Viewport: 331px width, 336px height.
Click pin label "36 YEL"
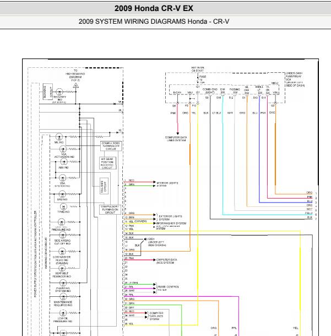tap(129, 324)
